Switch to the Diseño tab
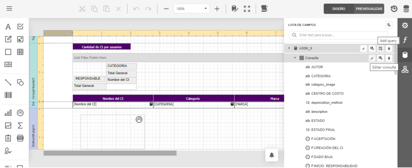The width and height of the screenshot is (412, 168). tap(339, 9)
